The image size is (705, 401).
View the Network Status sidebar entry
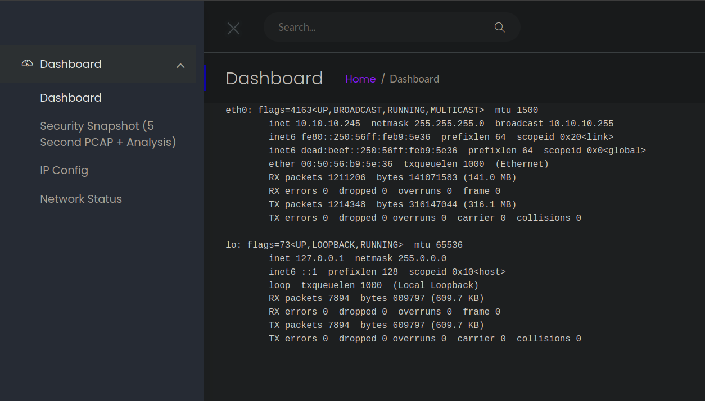81,199
